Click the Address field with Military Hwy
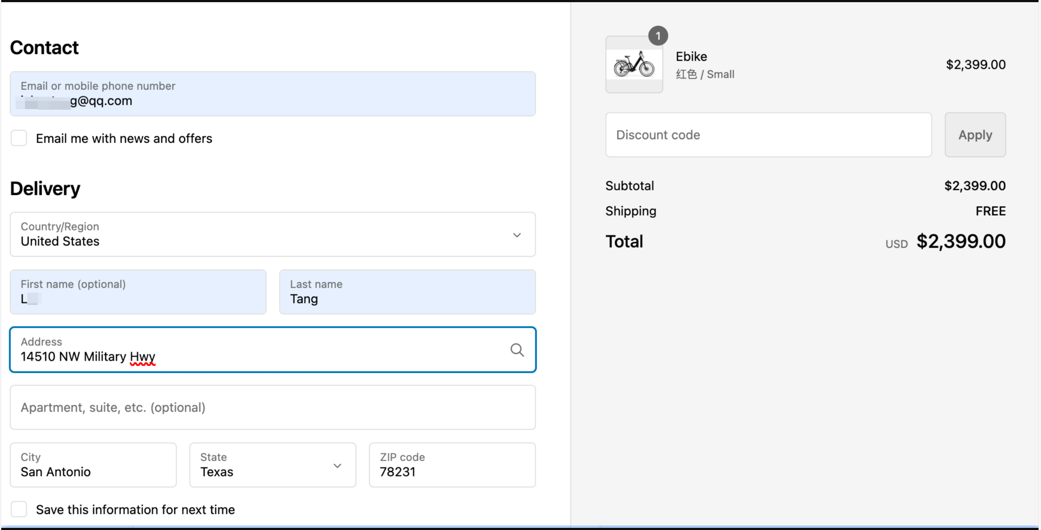This screenshot has width=1041, height=530. [x=259, y=350]
